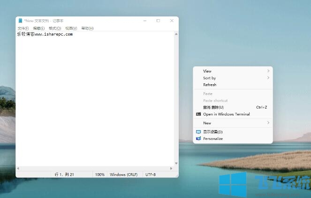Open the 格式(O) menu in Notepad
The width and height of the screenshot is (311, 198).
[x=55, y=28]
